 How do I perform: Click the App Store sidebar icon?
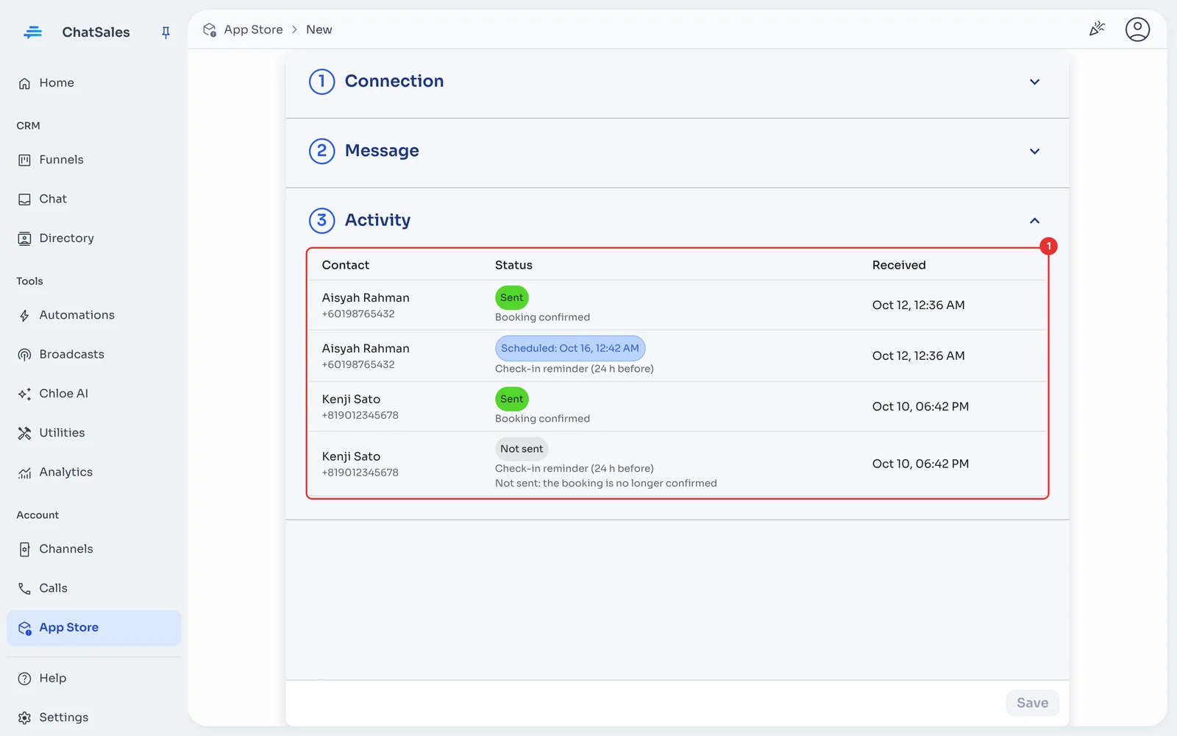tap(24, 628)
